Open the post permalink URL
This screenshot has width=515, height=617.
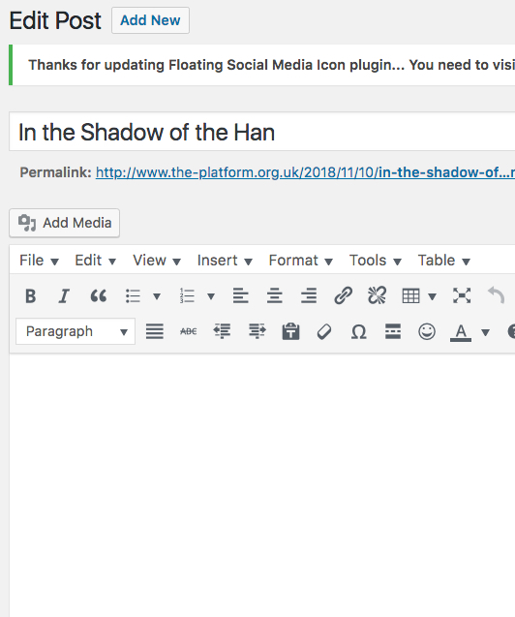305,172
